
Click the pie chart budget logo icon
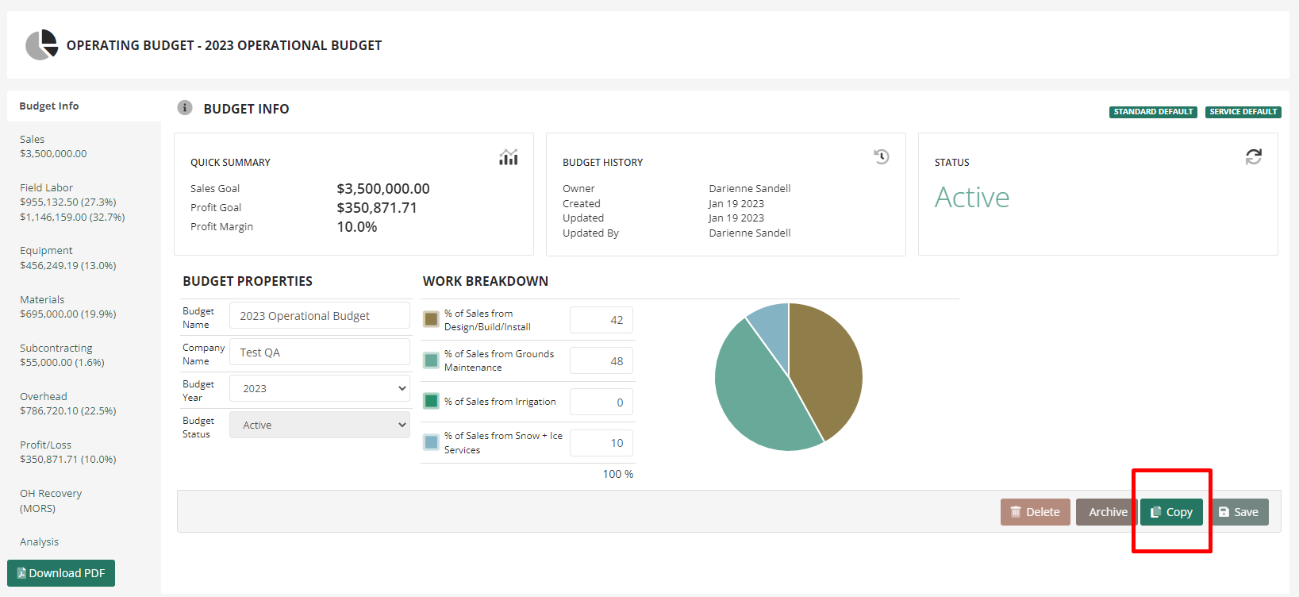[41, 45]
